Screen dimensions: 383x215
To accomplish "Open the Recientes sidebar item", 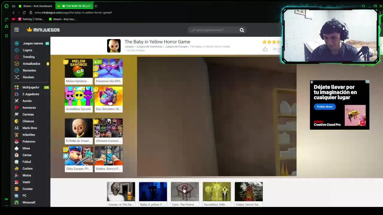I will pos(29,70).
